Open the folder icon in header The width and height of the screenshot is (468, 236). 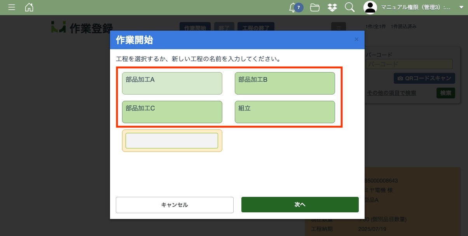point(315,7)
